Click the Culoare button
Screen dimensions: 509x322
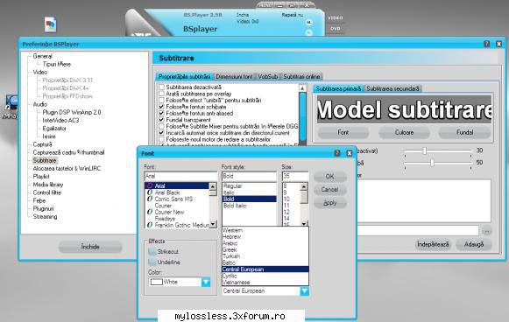404,132
